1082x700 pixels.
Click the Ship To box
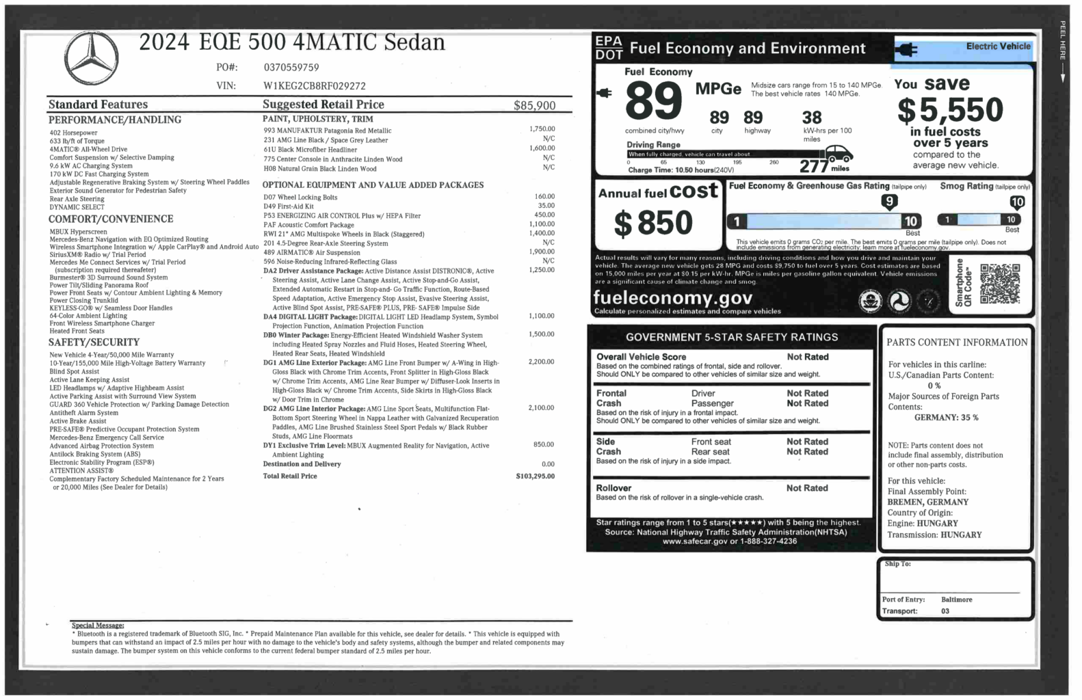click(955, 578)
